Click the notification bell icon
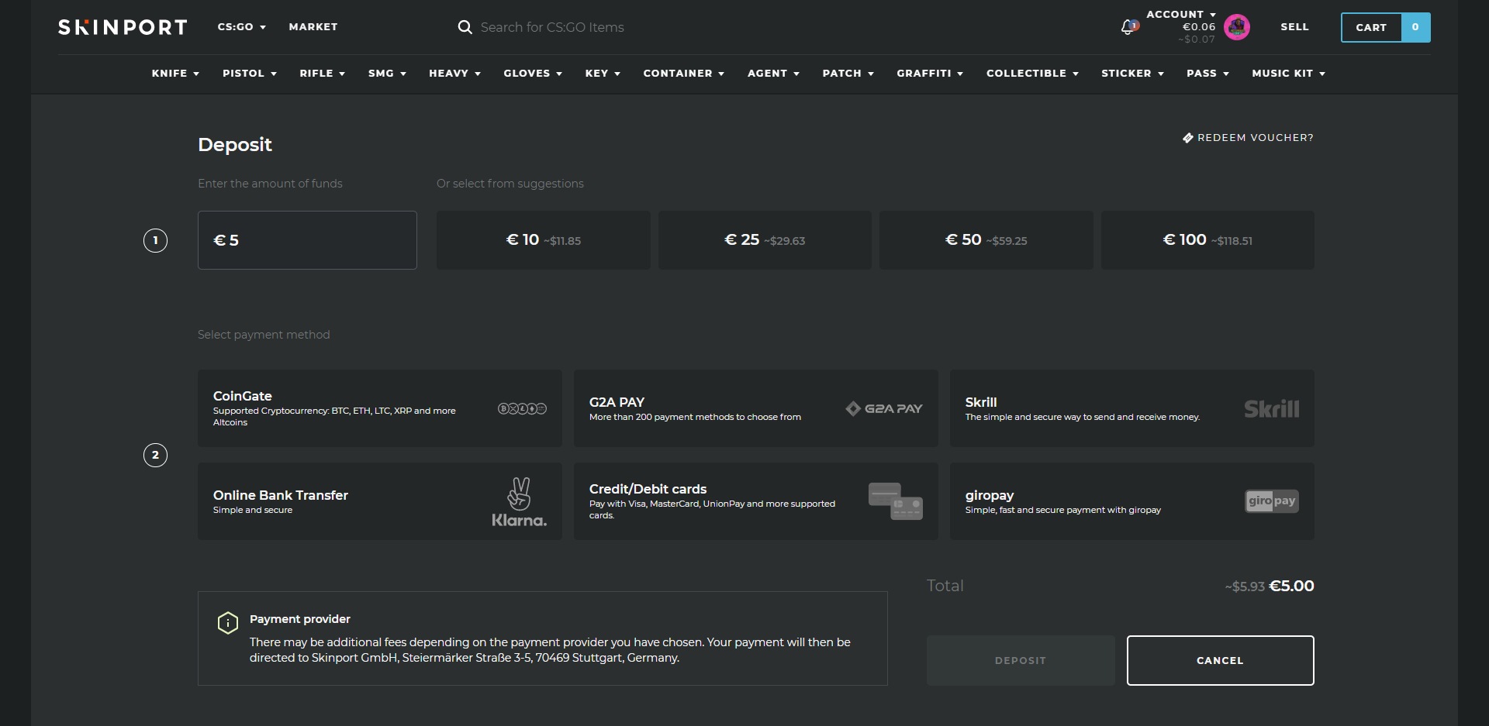1489x726 pixels. pos(1128,28)
